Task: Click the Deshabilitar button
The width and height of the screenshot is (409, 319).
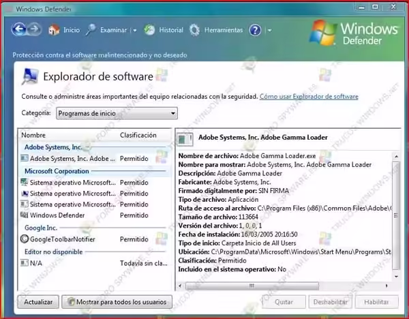Action: 330,302
